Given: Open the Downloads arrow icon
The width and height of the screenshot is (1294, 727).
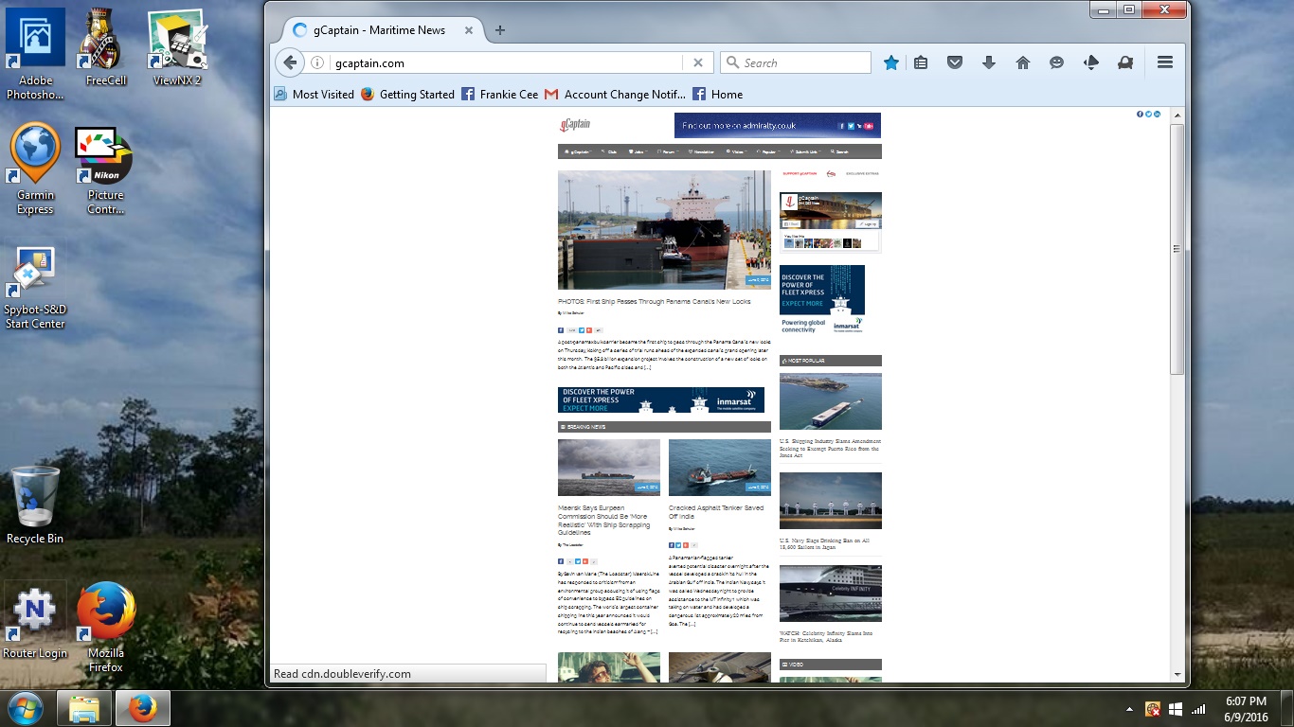Looking at the screenshot, I should click(989, 62).
